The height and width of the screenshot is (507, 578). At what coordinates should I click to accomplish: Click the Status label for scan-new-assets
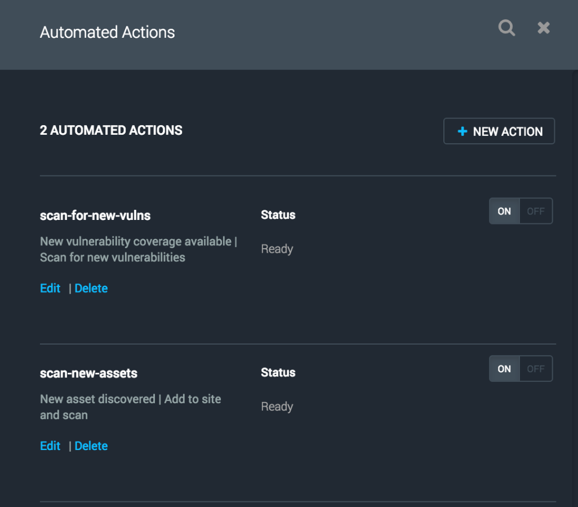pyautogui.click(x=278, y=373)
